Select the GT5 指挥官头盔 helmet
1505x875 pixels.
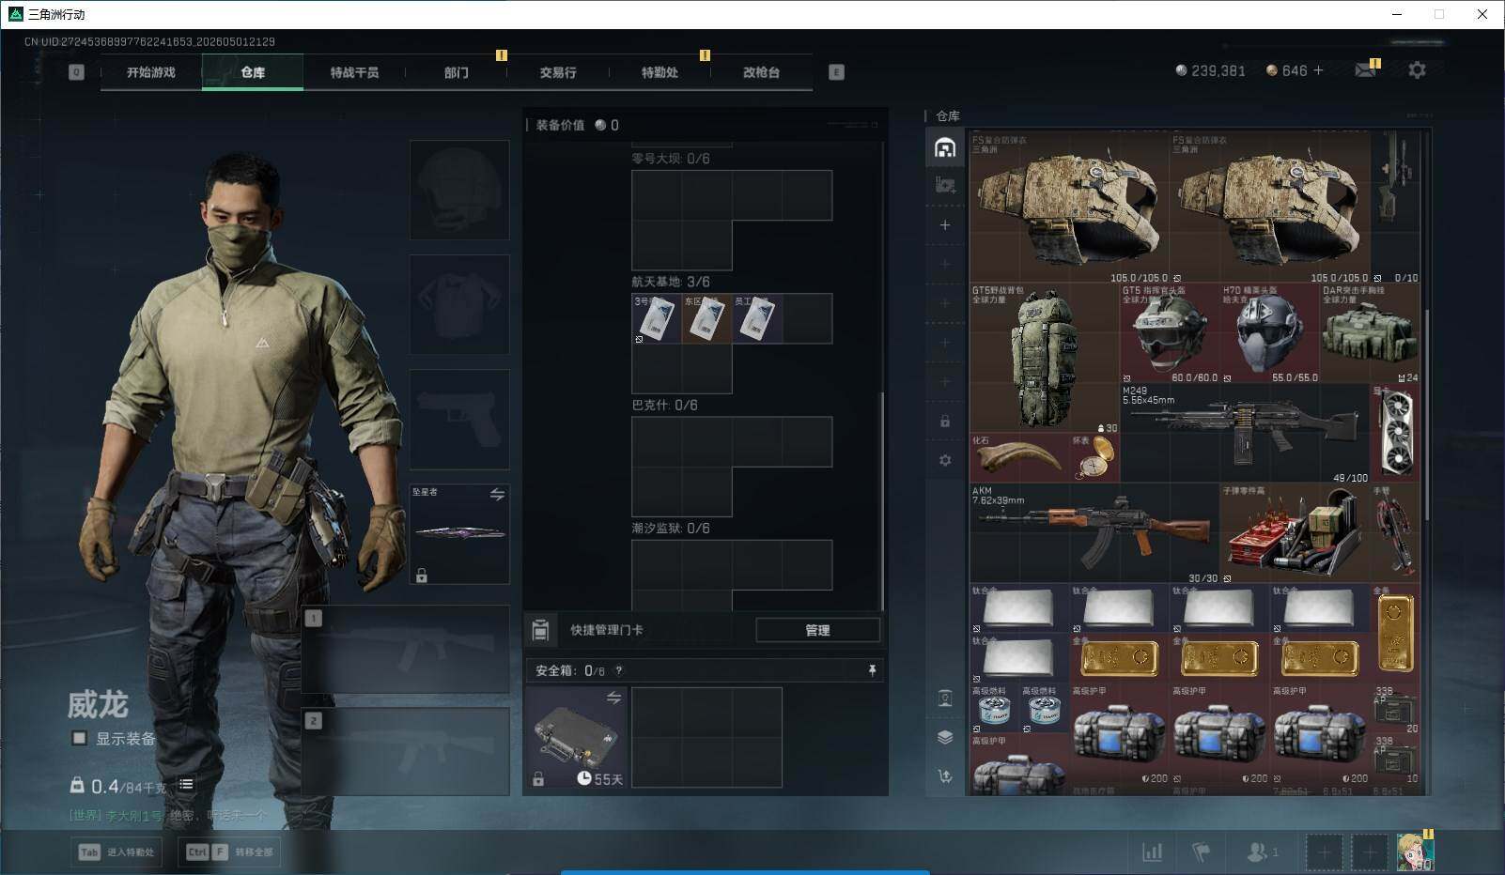[1169, 333]
